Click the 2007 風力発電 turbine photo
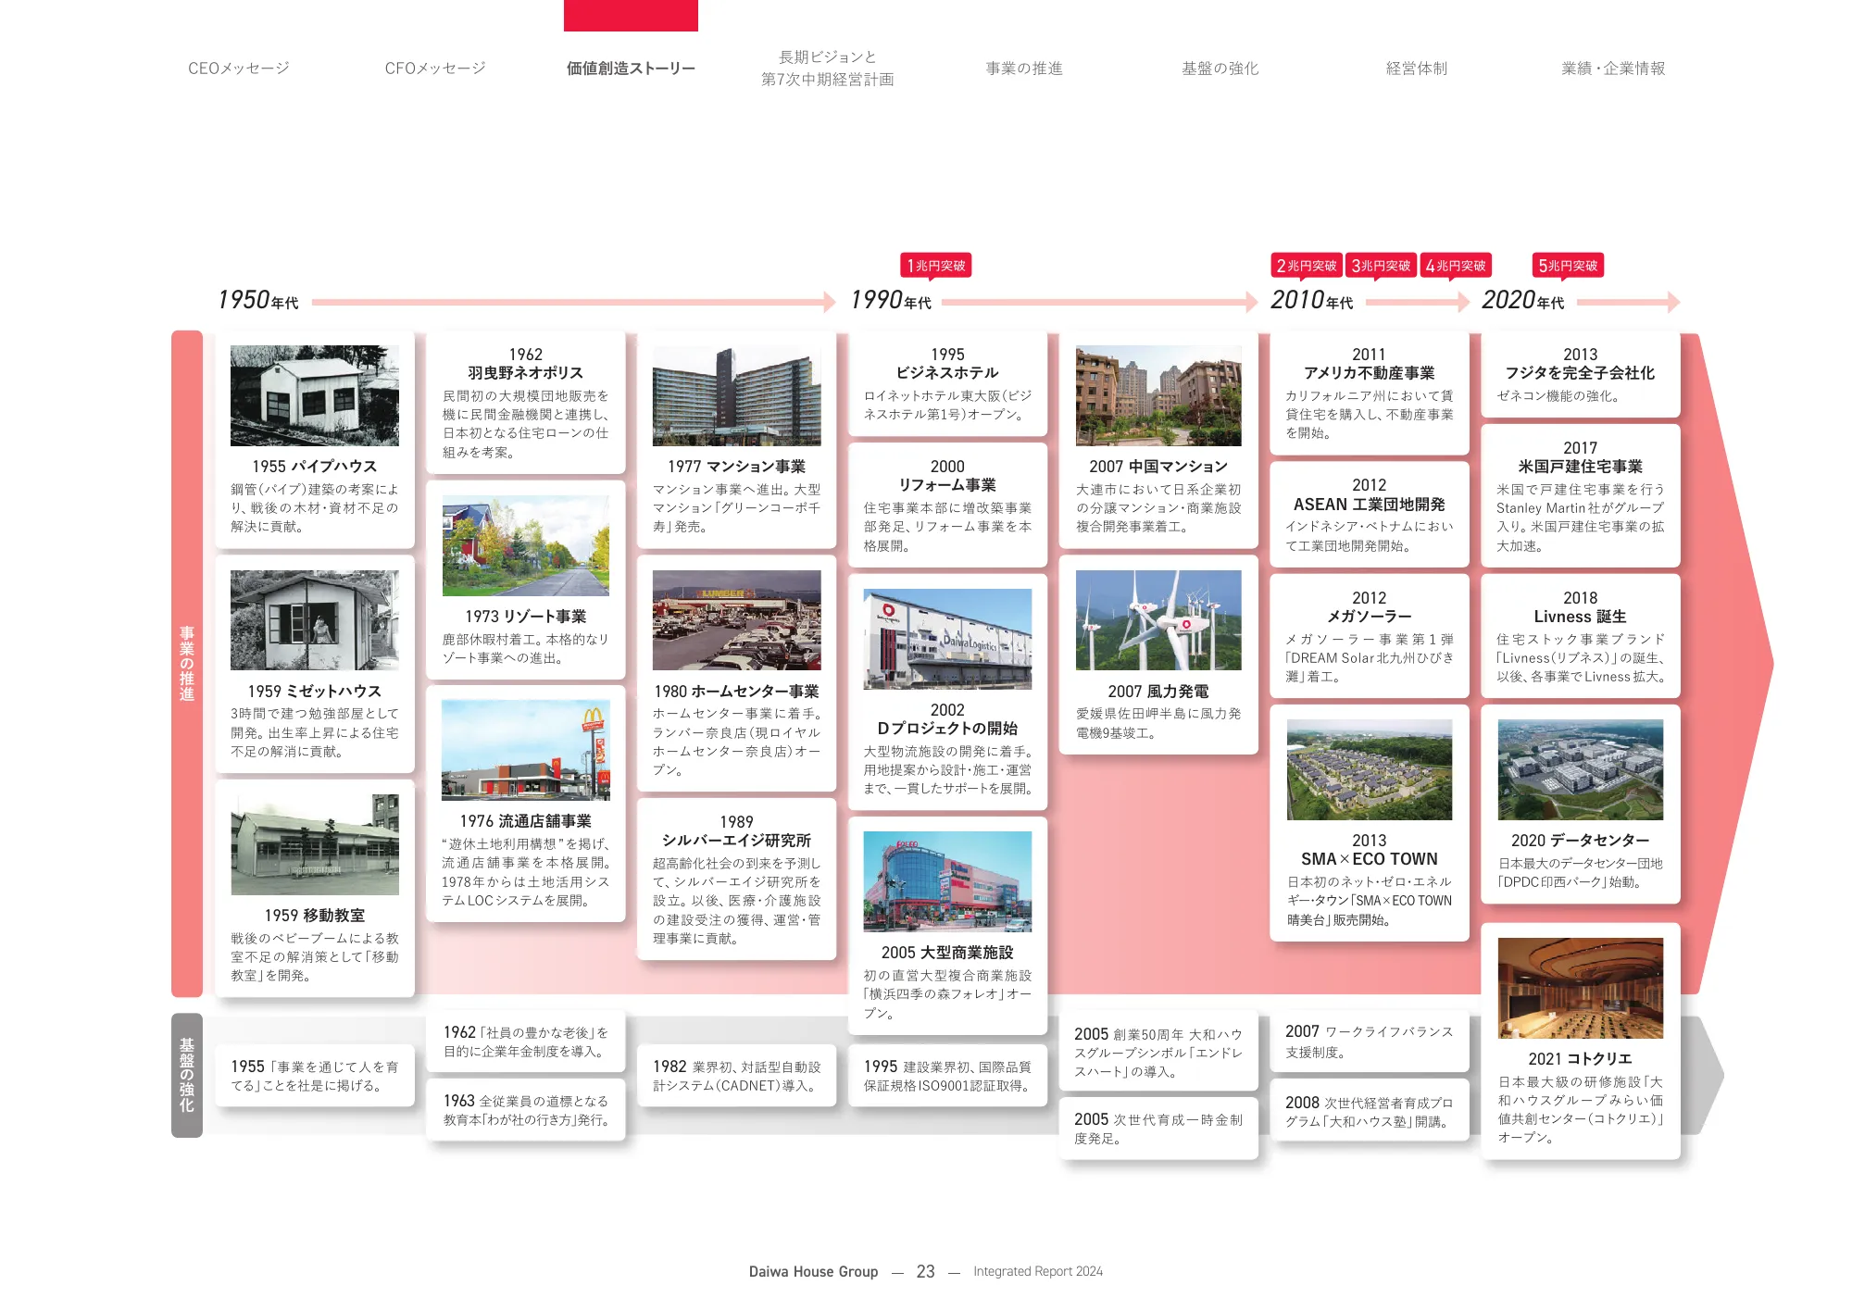 coord(1158,620)
